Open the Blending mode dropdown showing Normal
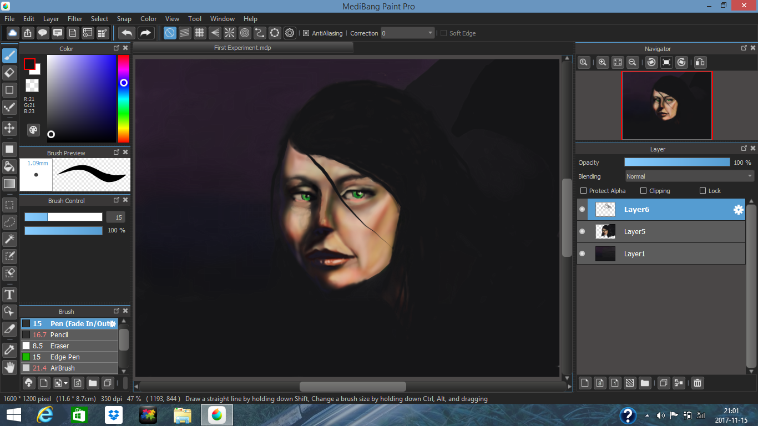This screenshot has width=758, height=426. pyautogui.click(x=689, y=176)
